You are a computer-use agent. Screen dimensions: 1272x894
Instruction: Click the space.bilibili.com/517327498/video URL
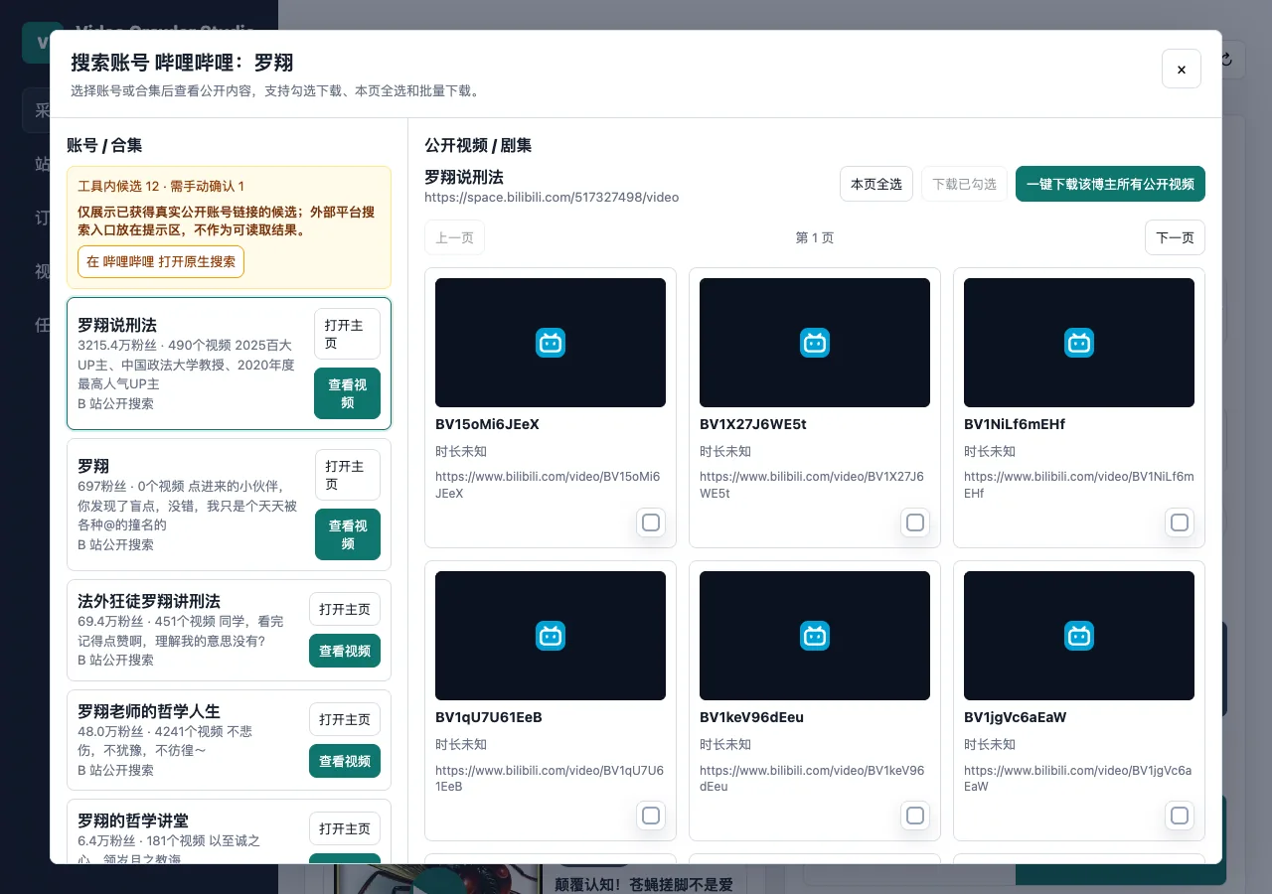click(552, 197)
